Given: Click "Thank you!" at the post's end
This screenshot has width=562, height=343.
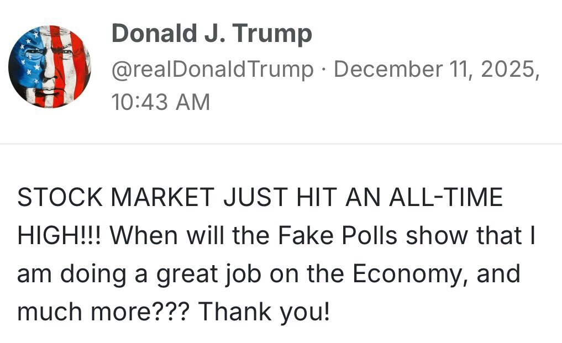Looking at the screenshot, I should (264, 312).
